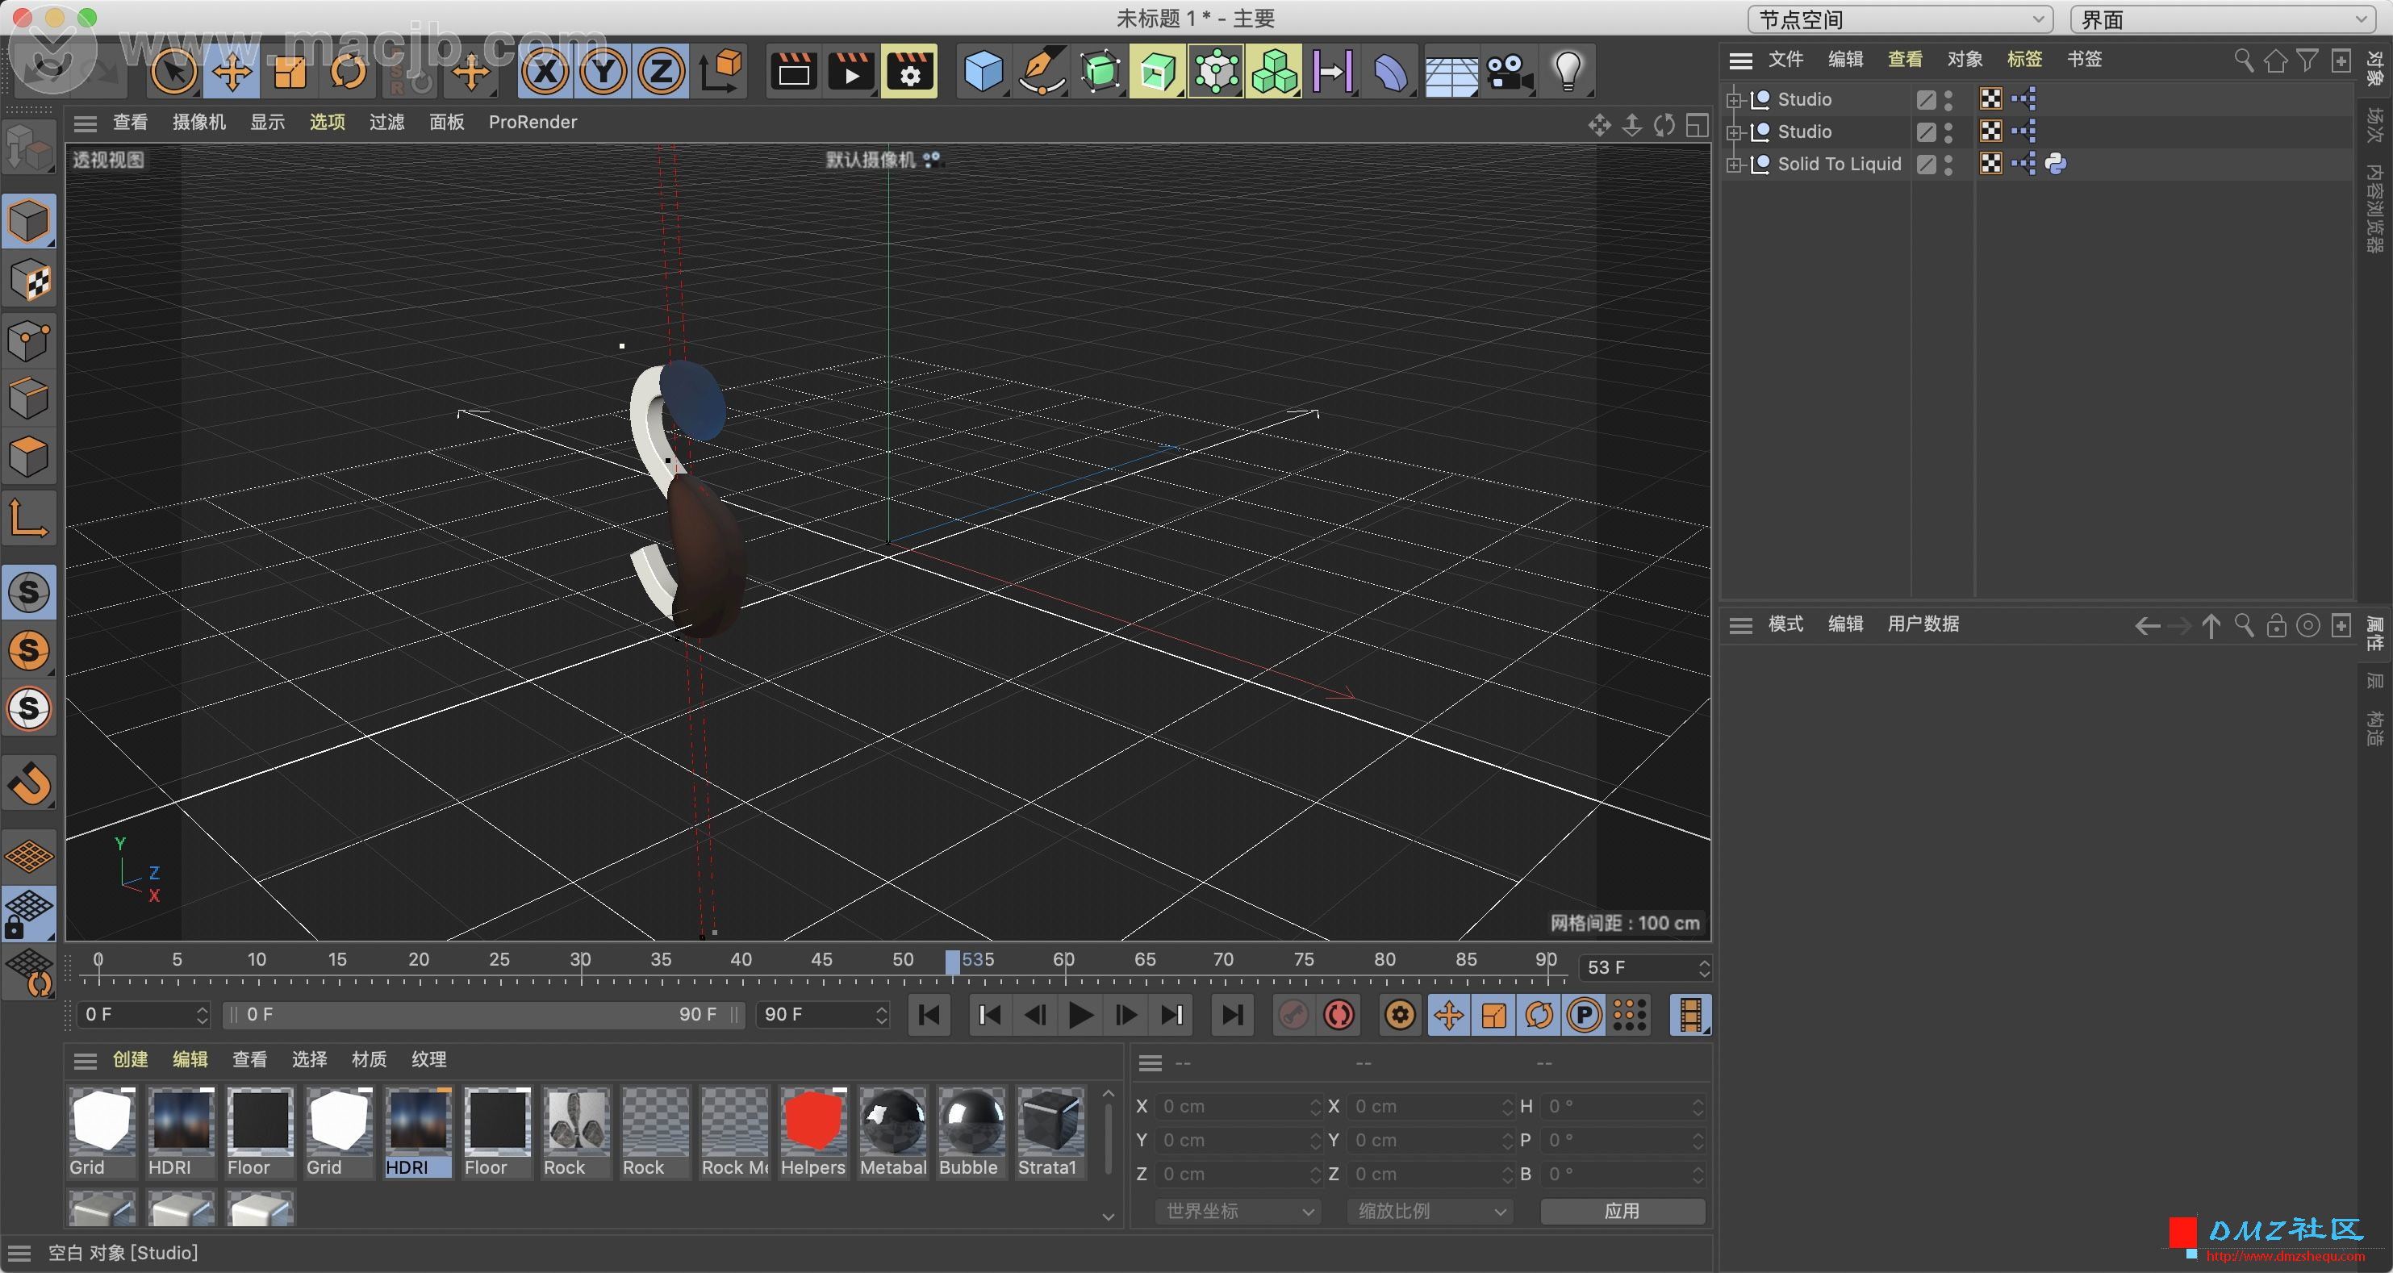Expand the second Studio object tree
Image resolution: width=2393 pixels, height=1273 pixels.
point(1734,131)
